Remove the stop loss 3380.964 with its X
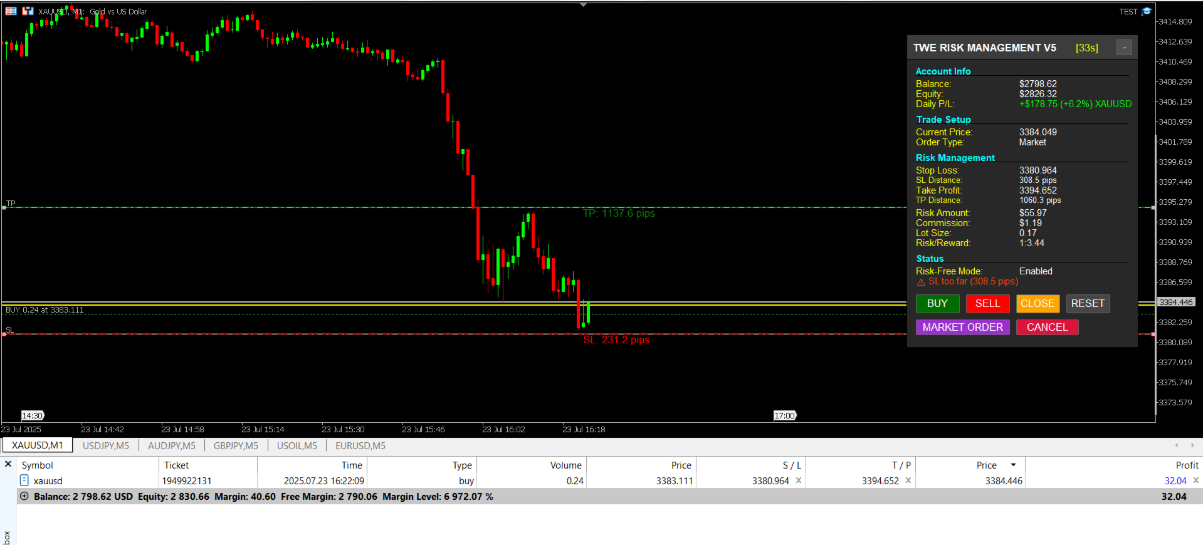The image size is (1203, 545). 799,480
